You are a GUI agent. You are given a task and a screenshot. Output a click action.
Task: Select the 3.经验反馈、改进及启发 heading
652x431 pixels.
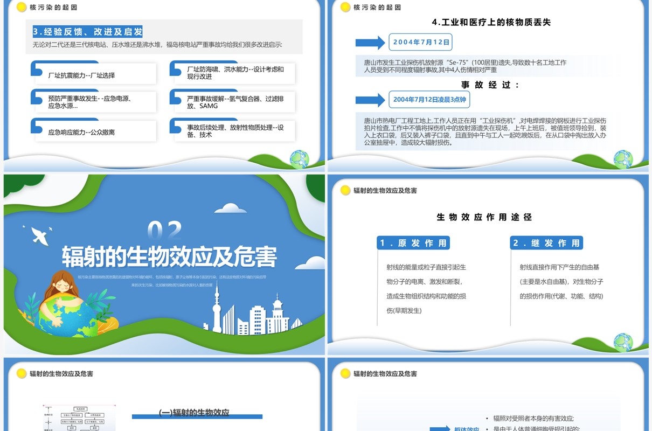(88, 32)
